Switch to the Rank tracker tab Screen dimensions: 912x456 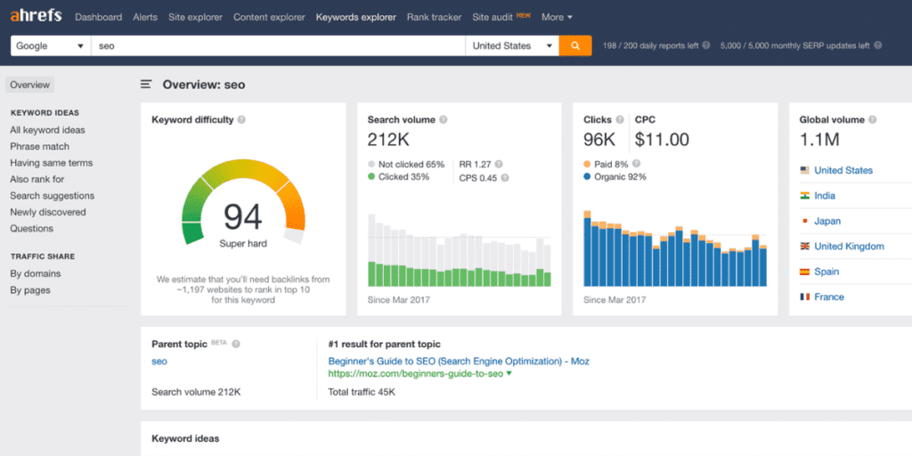click(434, 17)
